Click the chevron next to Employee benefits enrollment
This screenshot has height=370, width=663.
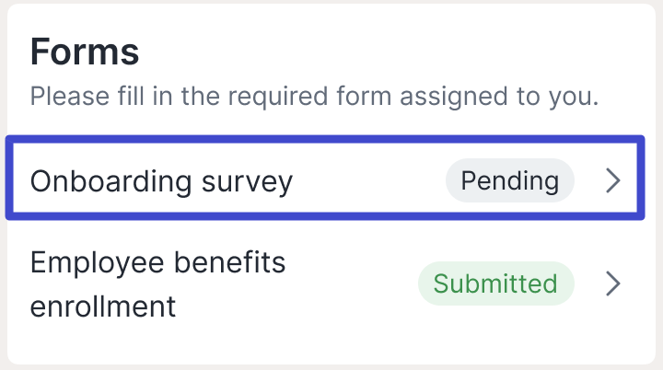click(613, 283)
